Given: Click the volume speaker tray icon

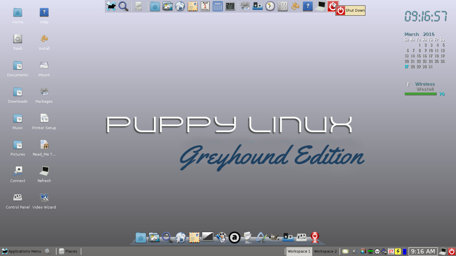Looking at the screenshot, I should 355,251.
